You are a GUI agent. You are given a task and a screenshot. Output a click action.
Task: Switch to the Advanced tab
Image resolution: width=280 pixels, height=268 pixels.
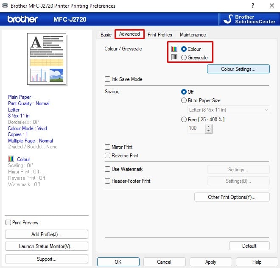coord(129,34)
